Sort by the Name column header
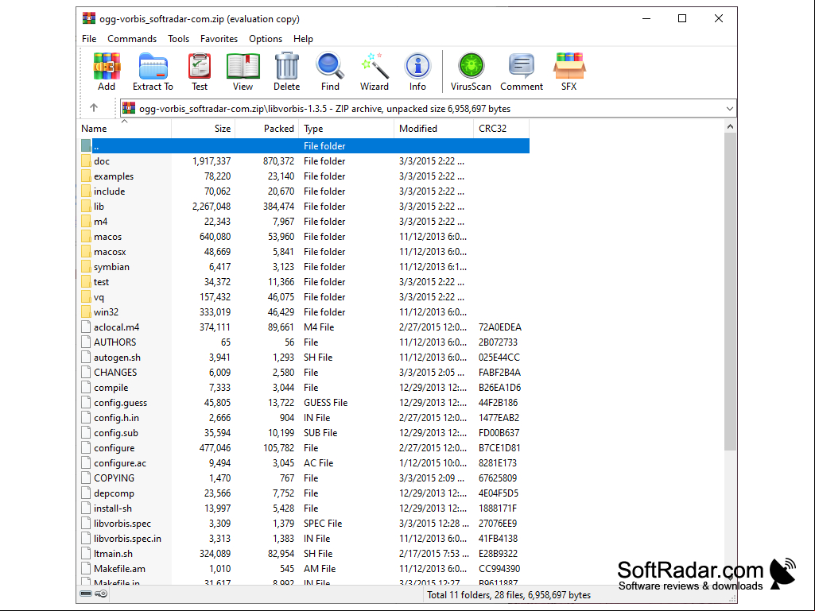The width and height of the screenshot is (815, 611). (x=124, y=129)
